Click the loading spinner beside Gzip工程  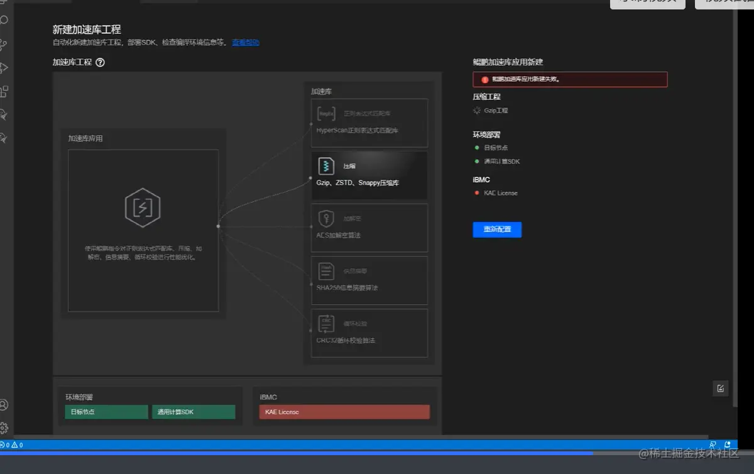point(477,110)
